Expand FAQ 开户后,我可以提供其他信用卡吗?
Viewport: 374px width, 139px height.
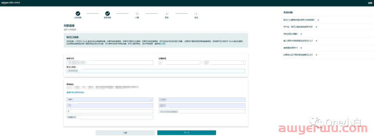pos(300,27)
